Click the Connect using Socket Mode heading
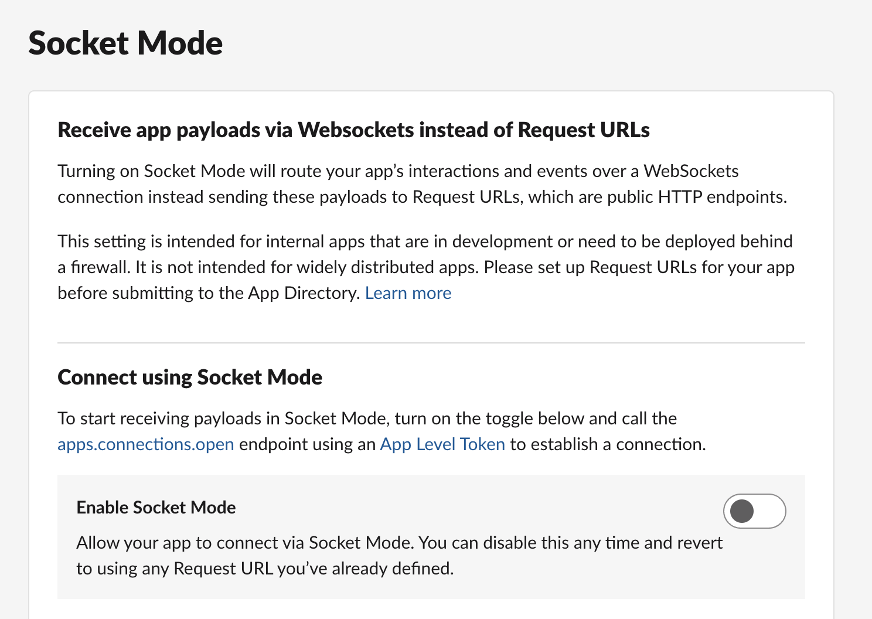872x619 pixels. pos(189,377)
